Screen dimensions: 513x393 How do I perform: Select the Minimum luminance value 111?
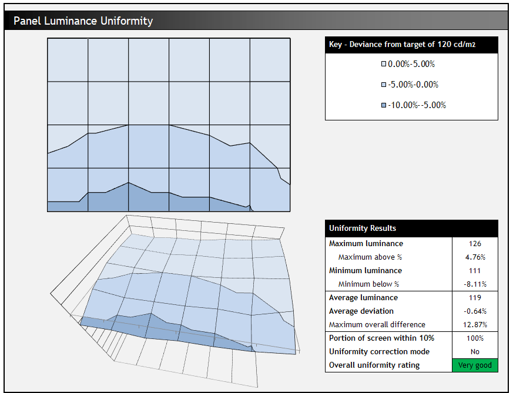pyautogui.click(x=475, y=271)
